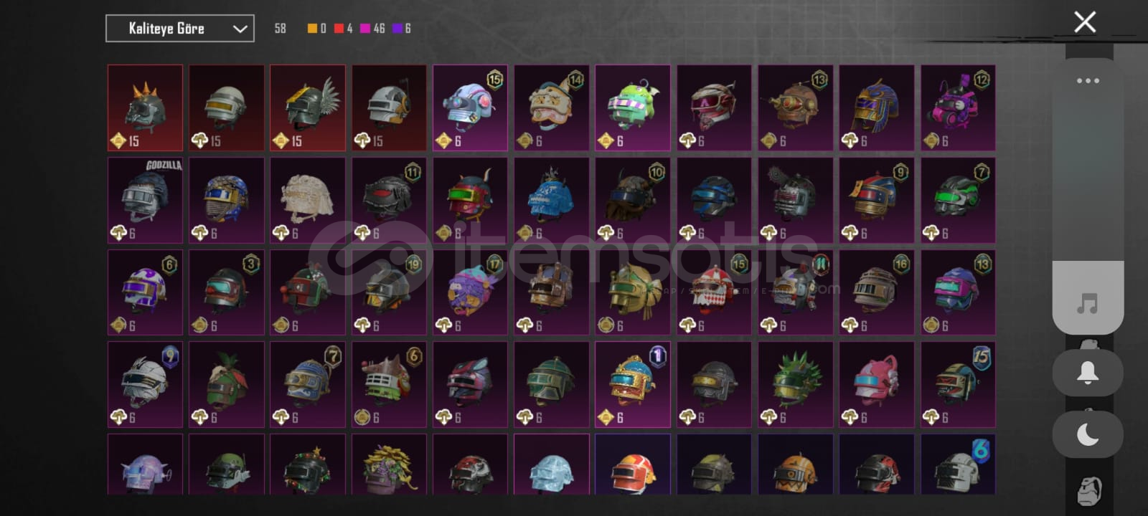Pick the green frog helmet skin
1148x516 pixels.
click(x=633, y=107)
